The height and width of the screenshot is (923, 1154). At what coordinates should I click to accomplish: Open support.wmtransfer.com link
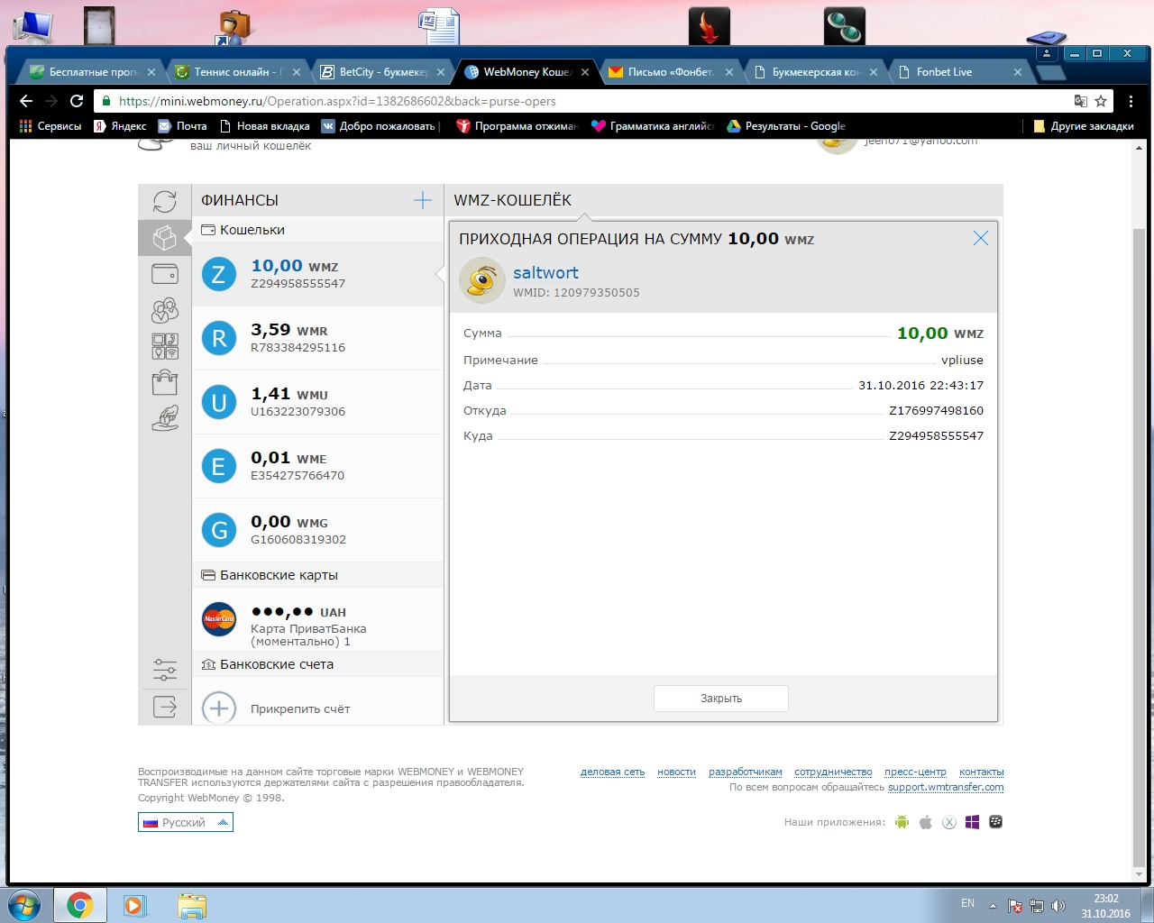[x=946, y=787]
